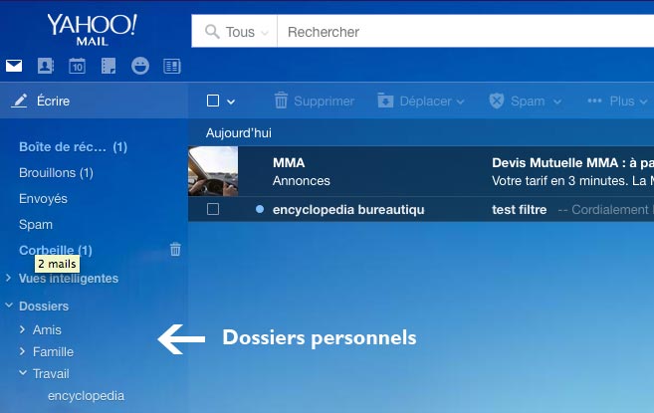
Task: Open the Tous search scope dropdown
Action: 235,32
